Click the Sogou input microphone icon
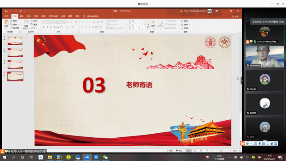 click(x=259, y=144)
